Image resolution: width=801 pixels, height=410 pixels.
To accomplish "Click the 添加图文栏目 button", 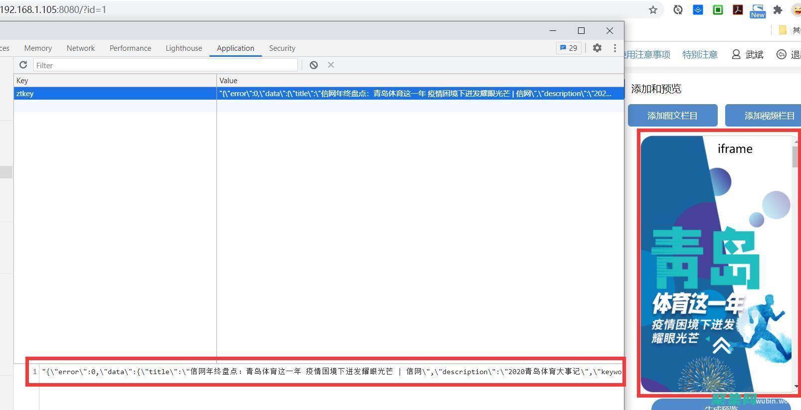I will point(672,116).
